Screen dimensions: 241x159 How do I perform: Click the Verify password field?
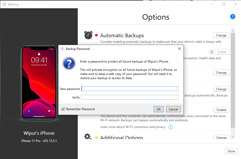130,97
